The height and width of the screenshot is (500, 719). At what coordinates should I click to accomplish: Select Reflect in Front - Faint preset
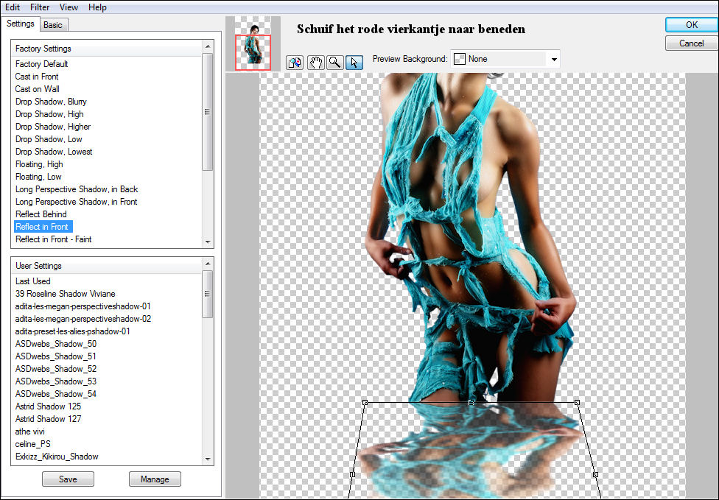click(53, 239)
